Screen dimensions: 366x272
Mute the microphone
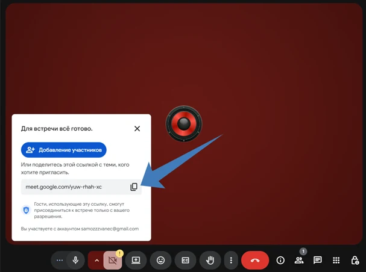[75, 260]
